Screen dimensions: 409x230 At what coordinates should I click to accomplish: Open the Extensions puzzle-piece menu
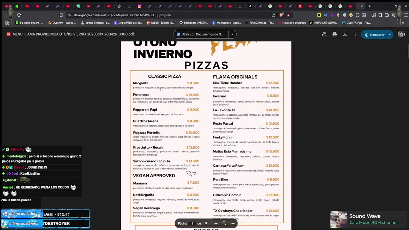(358, 15)
